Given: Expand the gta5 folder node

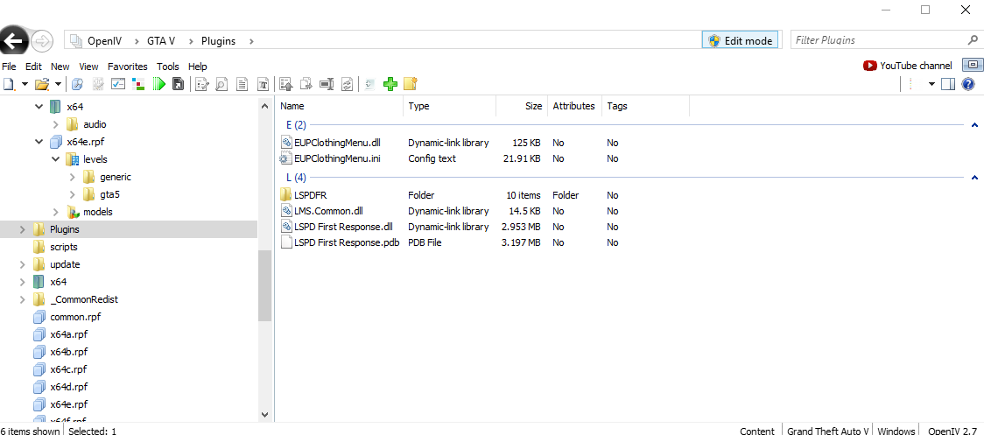Looking at the screenshot, I should pyautogui.click(x=73, y=194).
